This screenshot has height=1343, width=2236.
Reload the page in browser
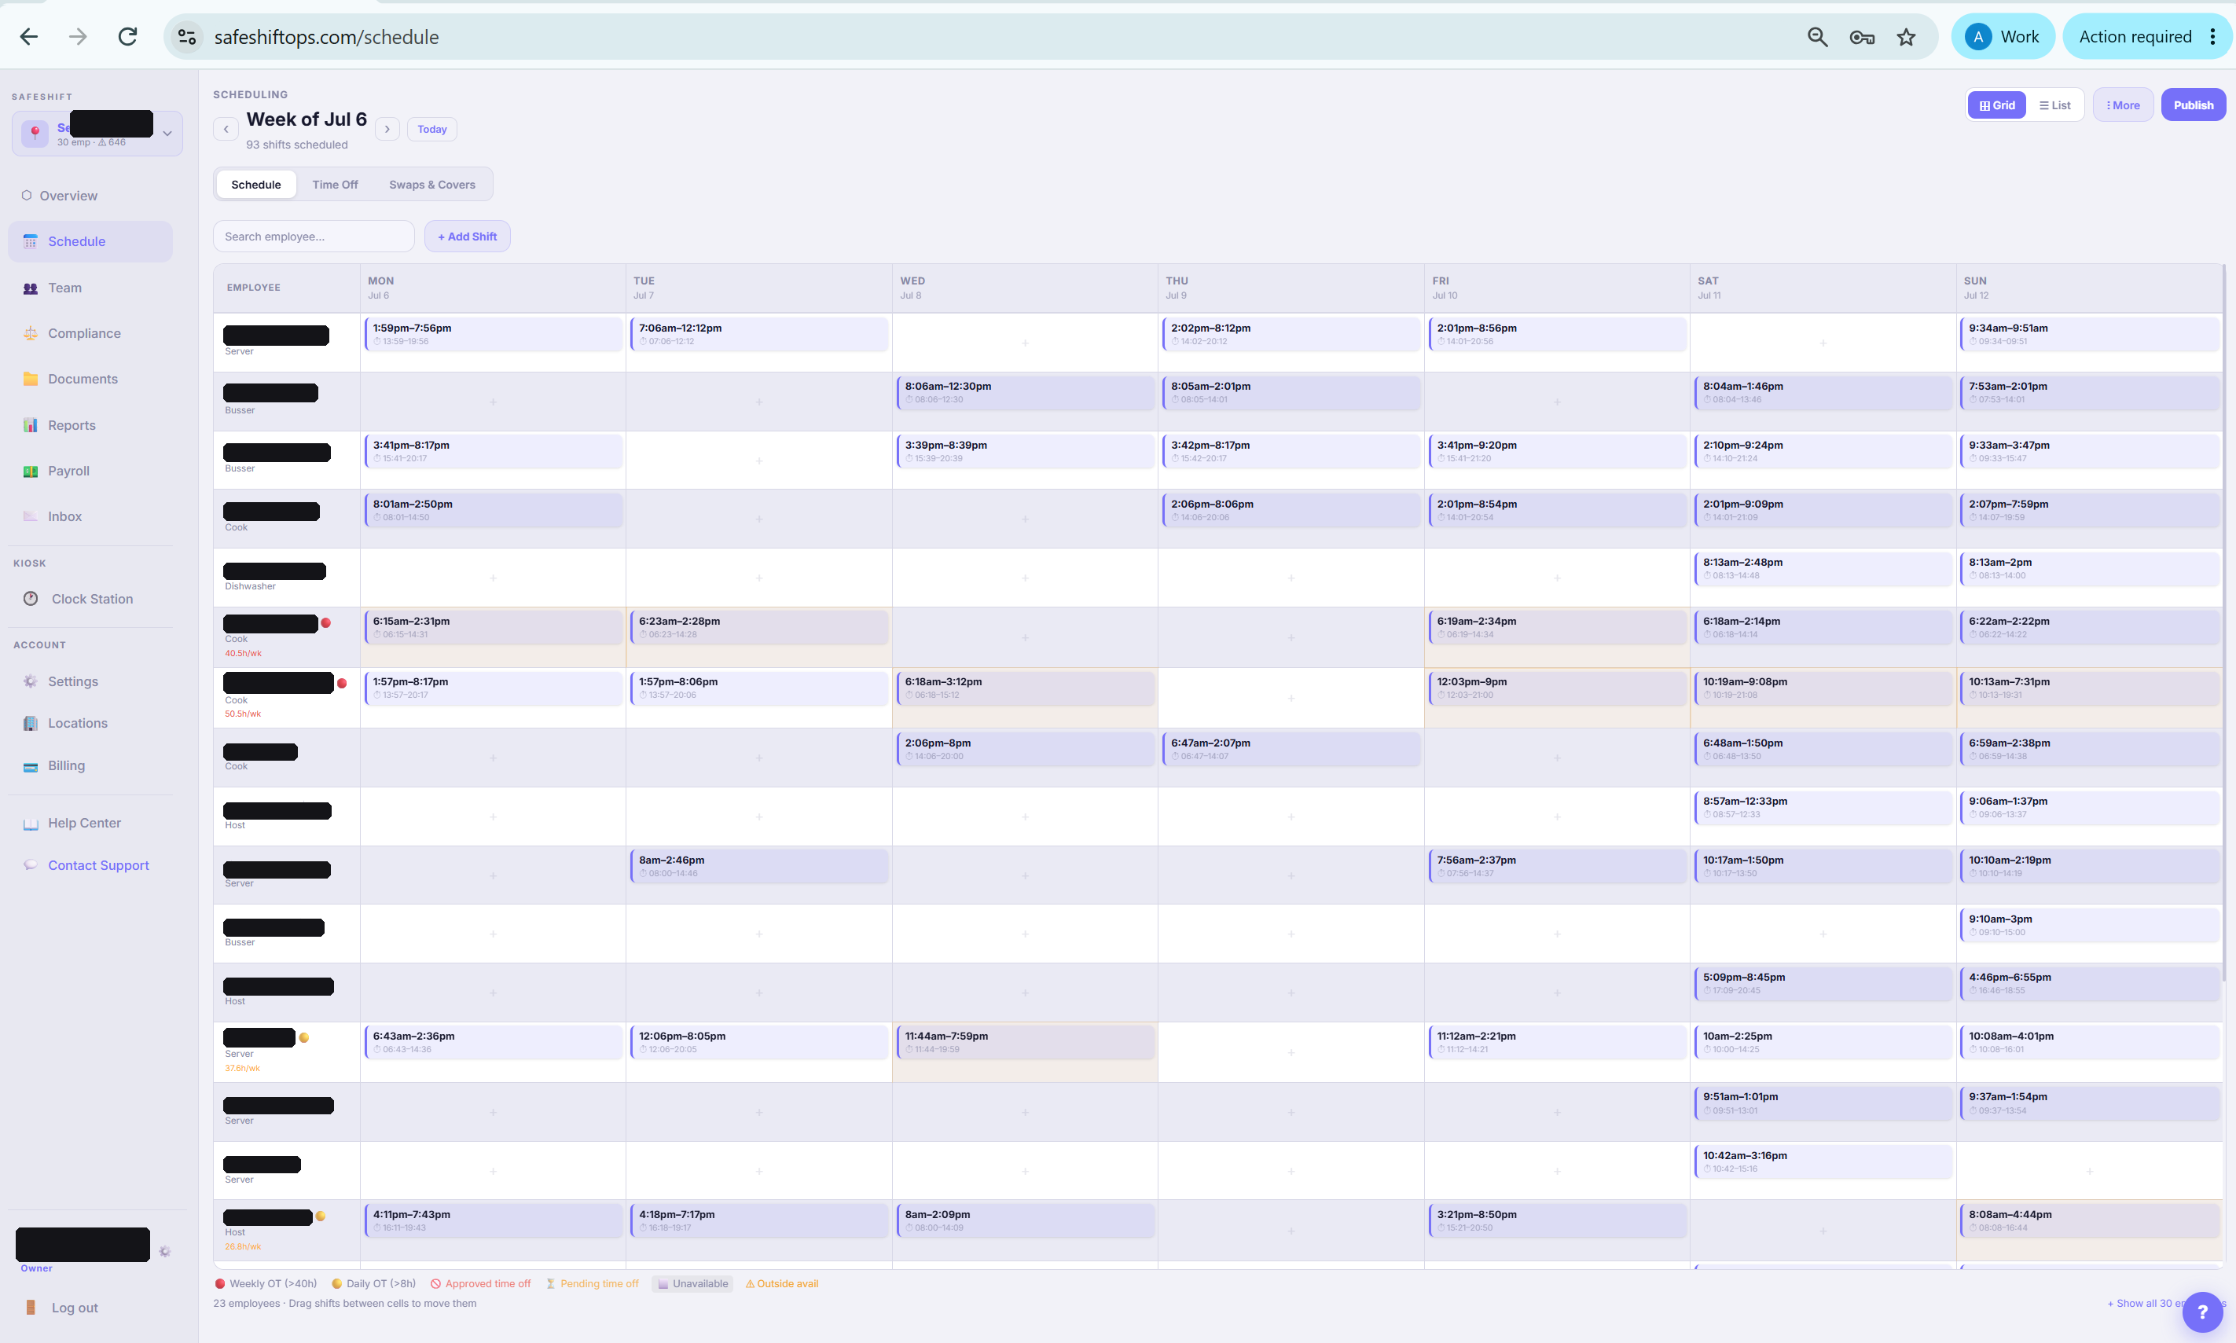[127, 37]
